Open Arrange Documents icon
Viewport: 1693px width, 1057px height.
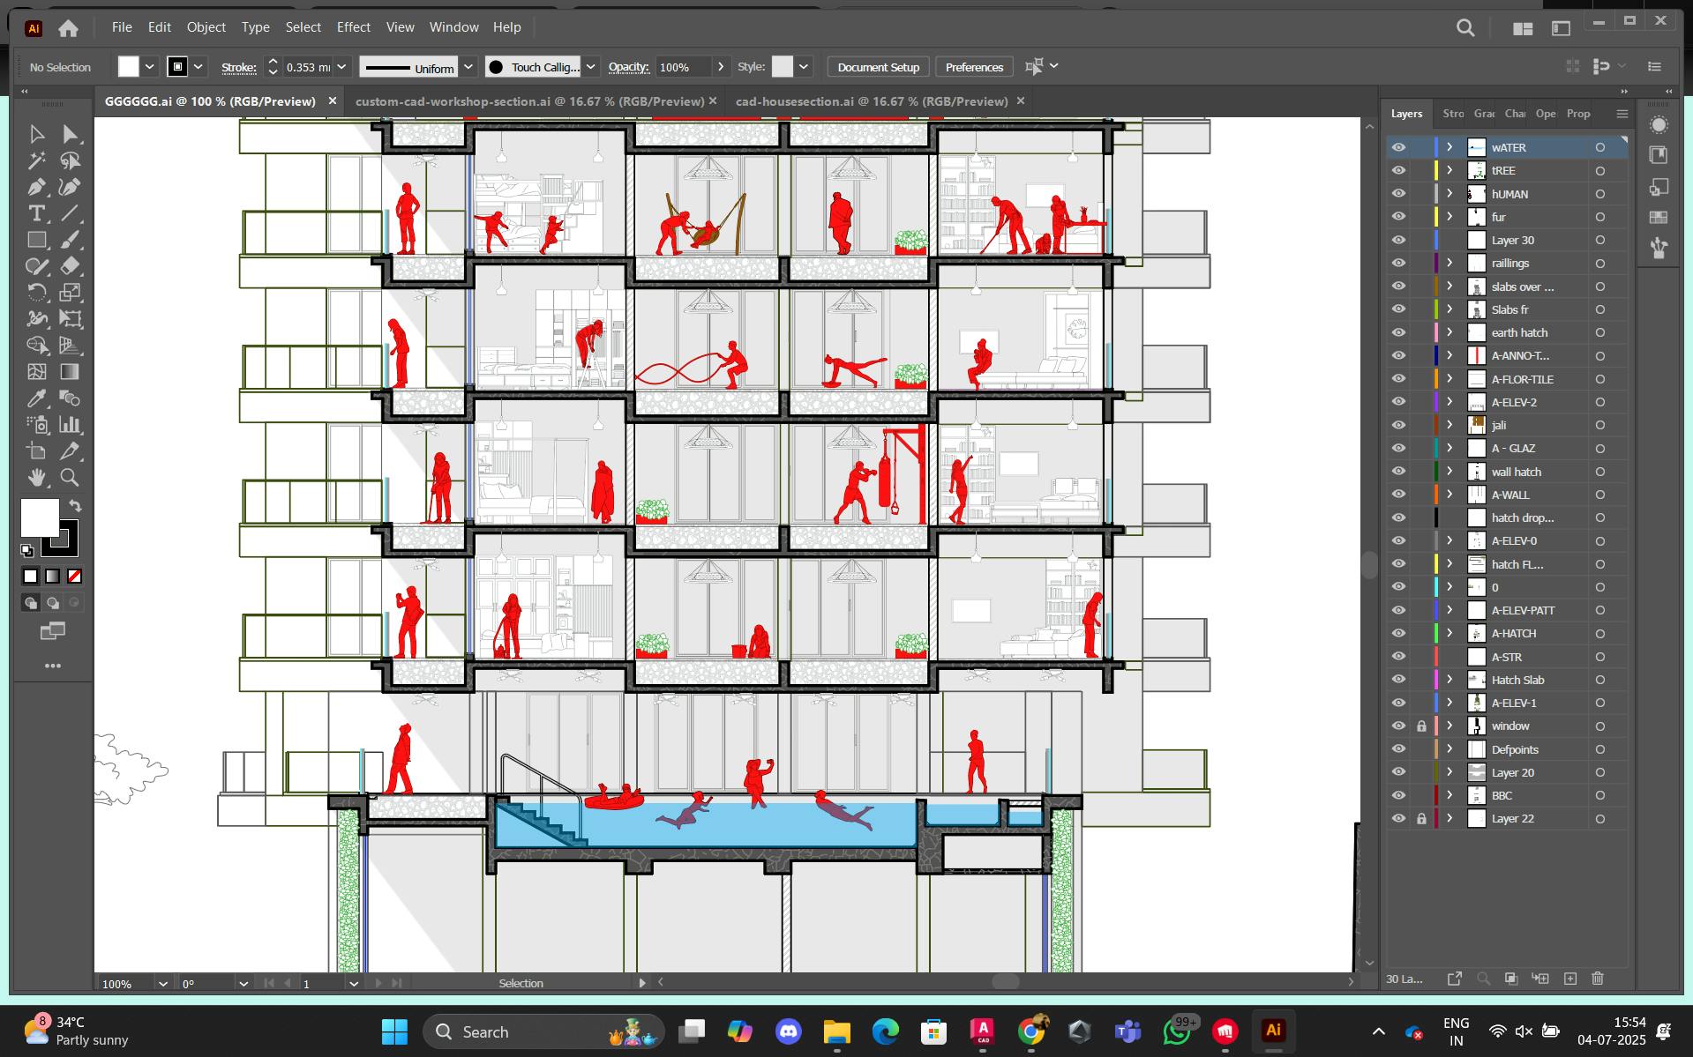[x=1522, y=28]
